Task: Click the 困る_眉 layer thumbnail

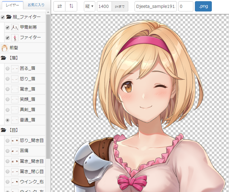Action: tap(15, 68)
